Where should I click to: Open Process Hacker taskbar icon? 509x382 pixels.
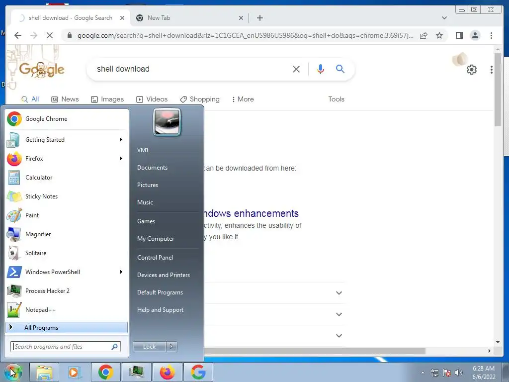coord(136,372)
